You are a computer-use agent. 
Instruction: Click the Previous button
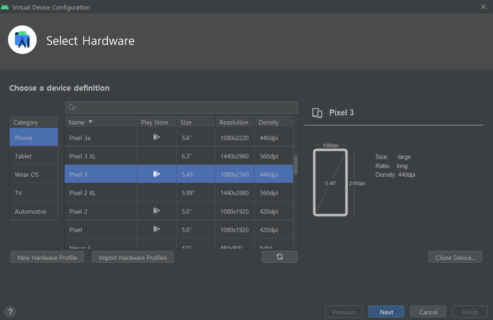click(x=344, y=312)
